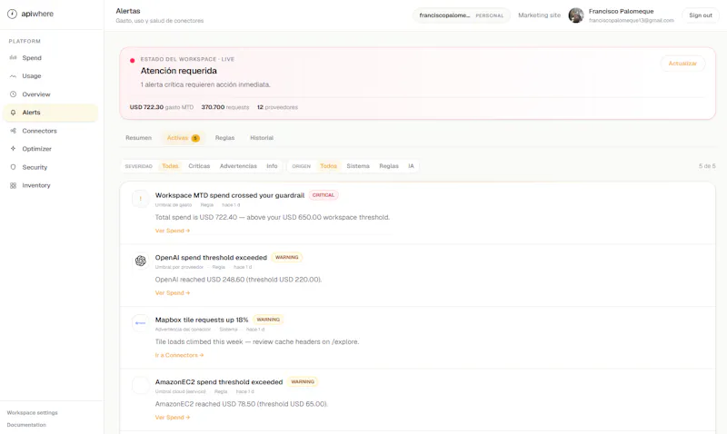Open Overview via its clock icon
Screen dimensions: 727x434
13,94
